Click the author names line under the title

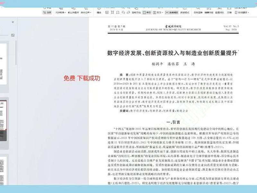[x=173, y=64]
